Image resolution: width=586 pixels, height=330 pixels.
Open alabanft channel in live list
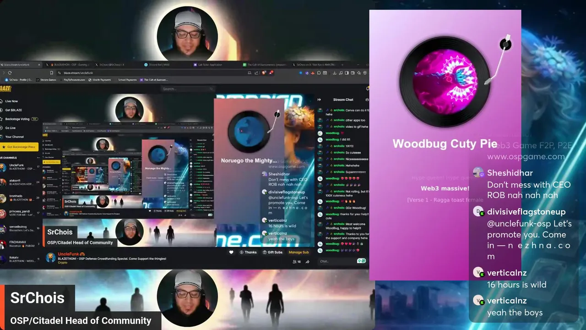(x=20, y=182)
